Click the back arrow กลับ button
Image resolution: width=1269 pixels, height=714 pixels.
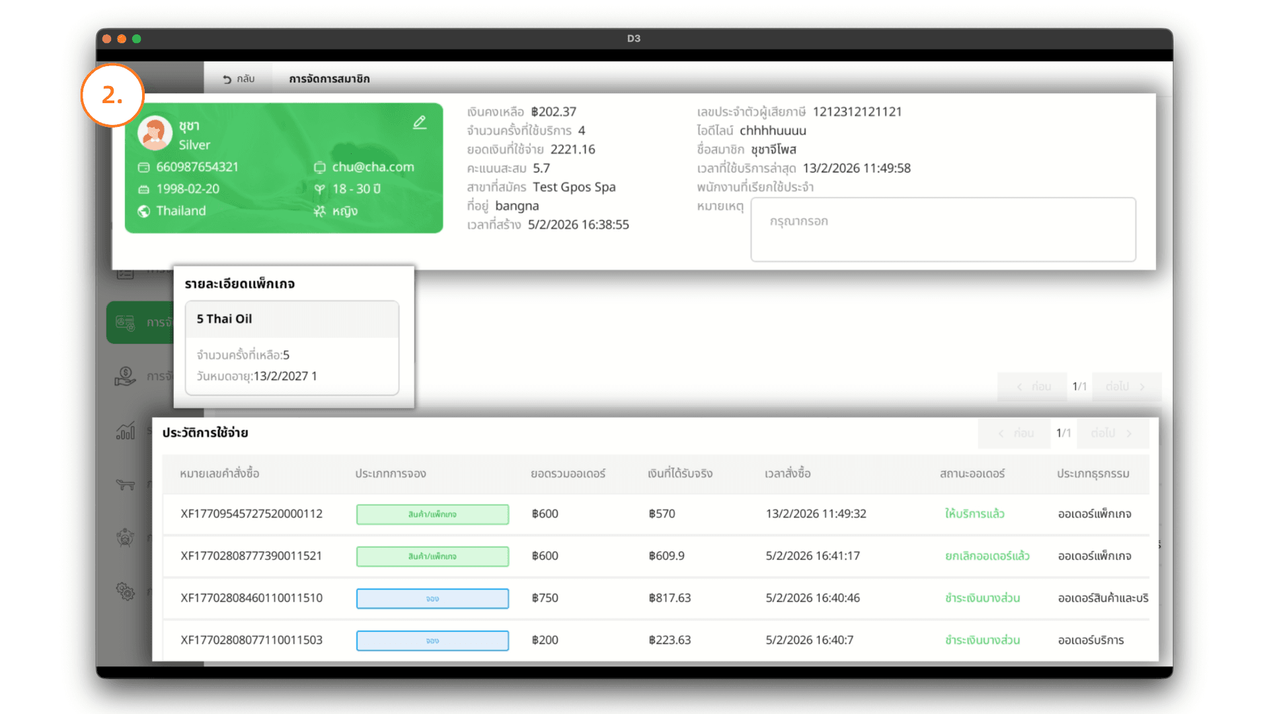(239, 79)
